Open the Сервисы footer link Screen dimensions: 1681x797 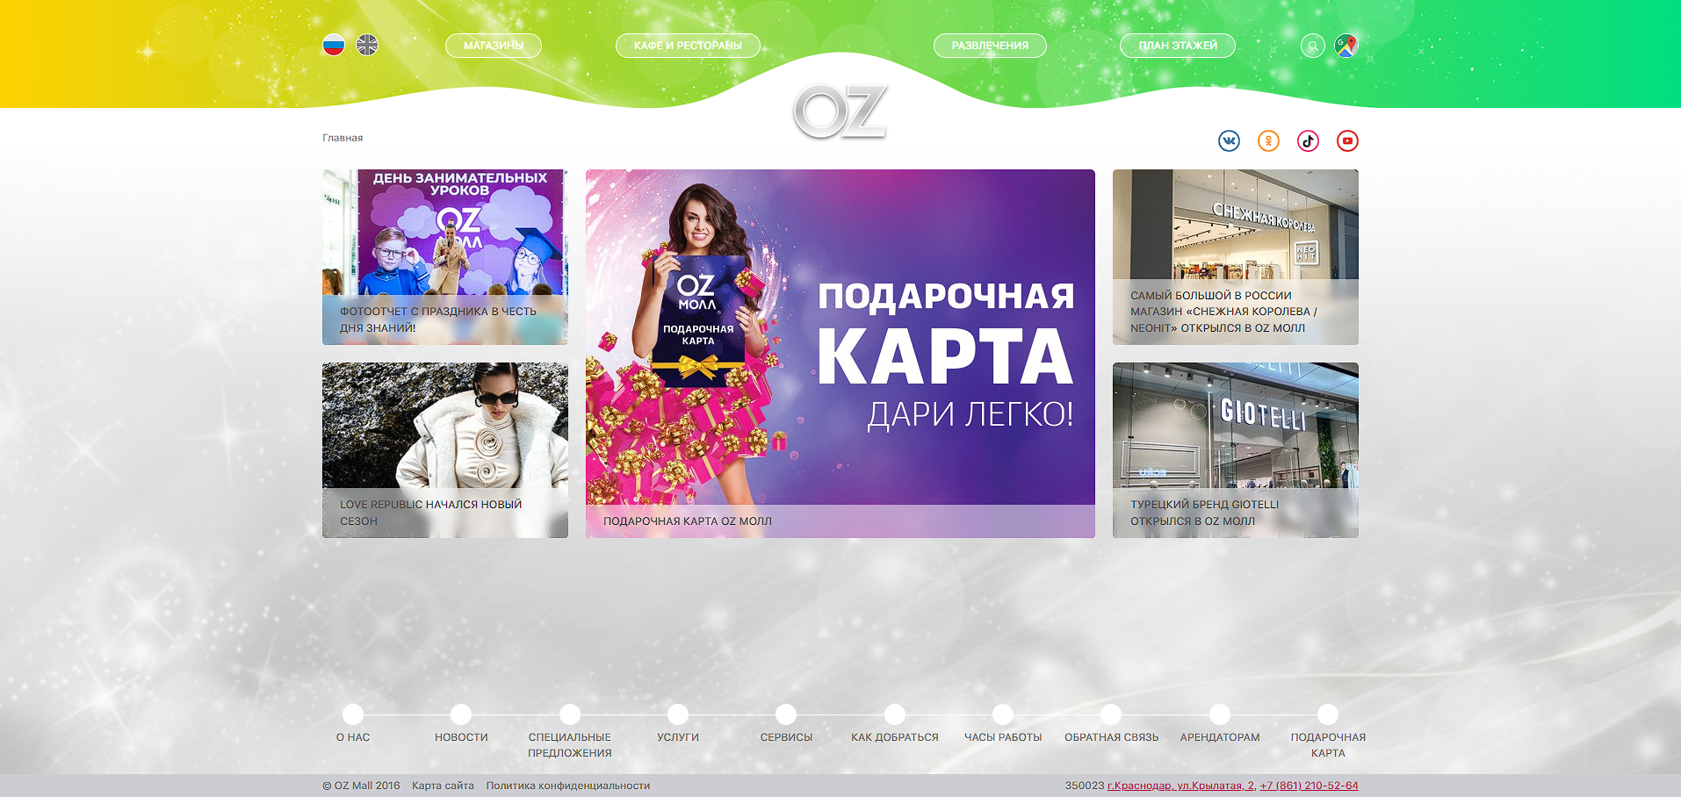tap(786, 737)
